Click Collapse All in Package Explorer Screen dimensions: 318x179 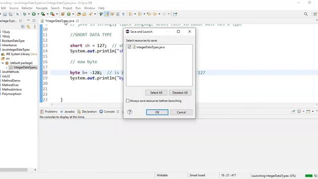23,27
